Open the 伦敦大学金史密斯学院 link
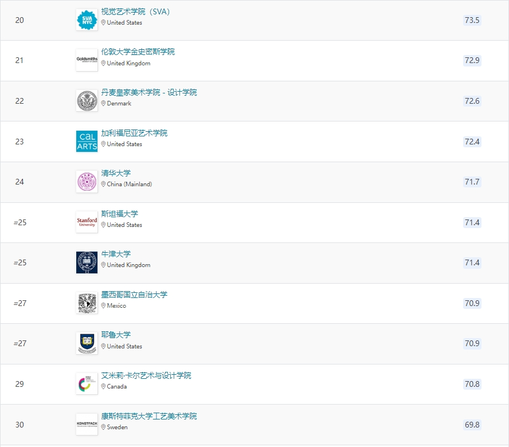Image resolution: width=509 pixels, height=447 pixels. [x=138, y=52]
